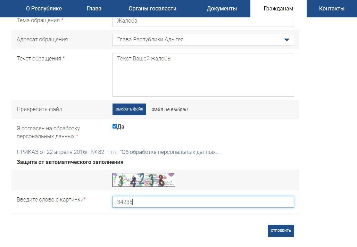Go to Органы госвласти section
Viewport: 357px width, 247px height.
tap(152, 9)
